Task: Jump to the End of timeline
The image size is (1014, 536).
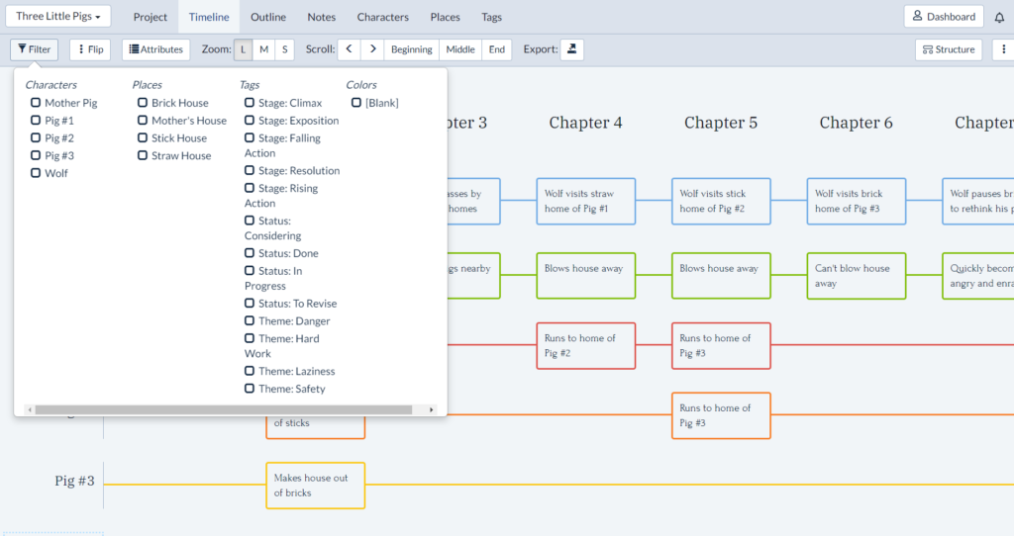Action: pos(497,49)
